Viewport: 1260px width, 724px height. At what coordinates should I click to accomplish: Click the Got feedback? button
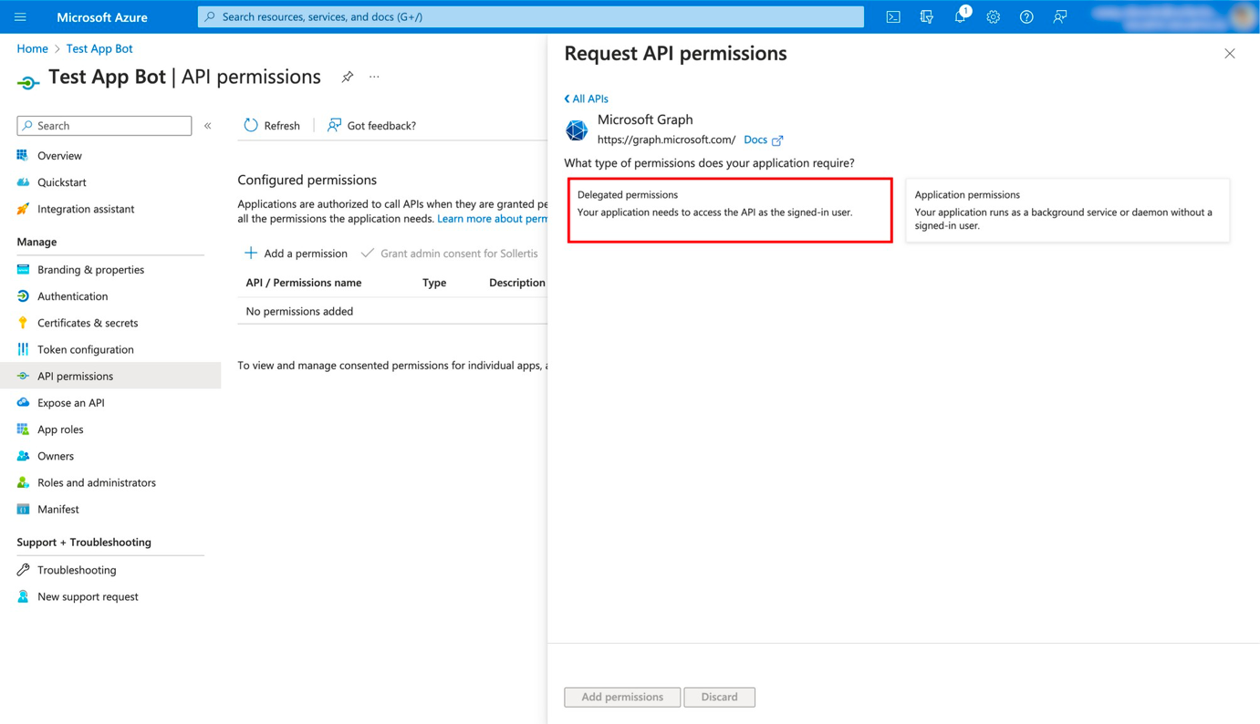click(x=371, y=126)
